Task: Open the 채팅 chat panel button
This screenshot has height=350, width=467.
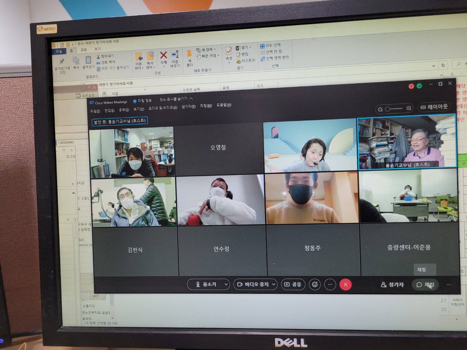Action: [425, 285]
